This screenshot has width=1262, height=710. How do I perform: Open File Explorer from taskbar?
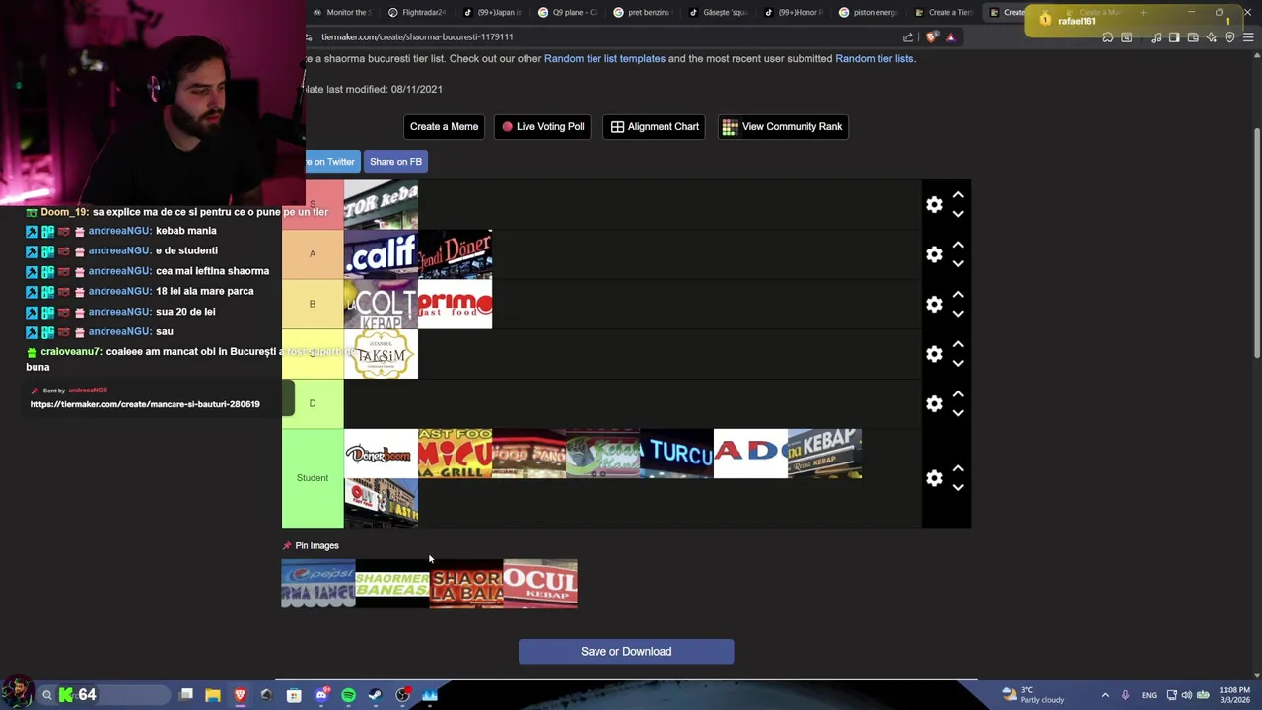click(x=213, y=695)
